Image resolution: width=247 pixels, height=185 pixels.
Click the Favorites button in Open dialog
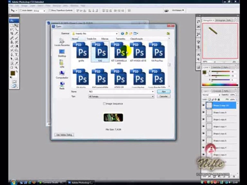tap(168, 33)
